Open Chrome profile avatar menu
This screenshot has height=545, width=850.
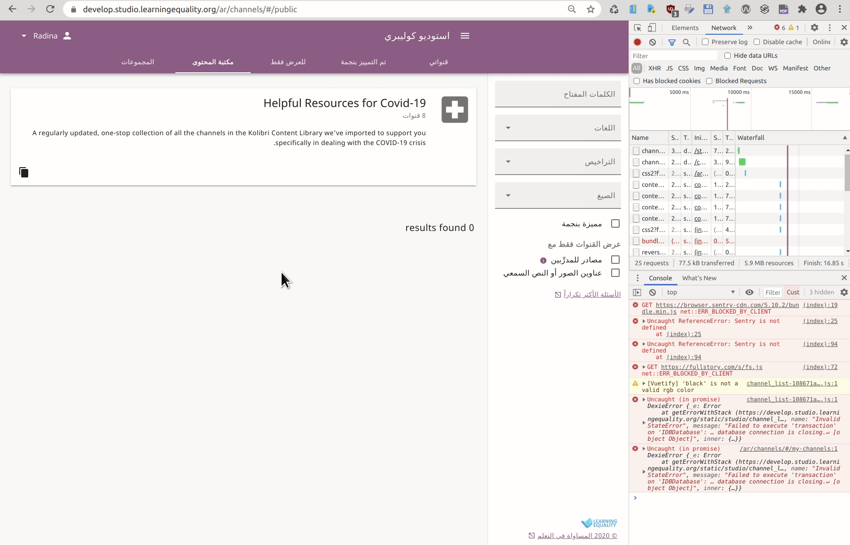[821, 9]
